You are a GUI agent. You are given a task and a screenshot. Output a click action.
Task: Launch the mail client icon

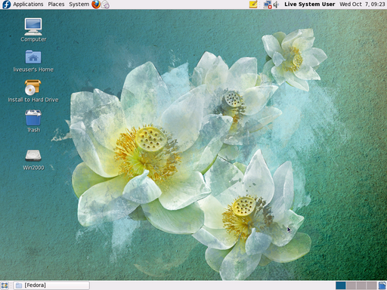(105, 5)
